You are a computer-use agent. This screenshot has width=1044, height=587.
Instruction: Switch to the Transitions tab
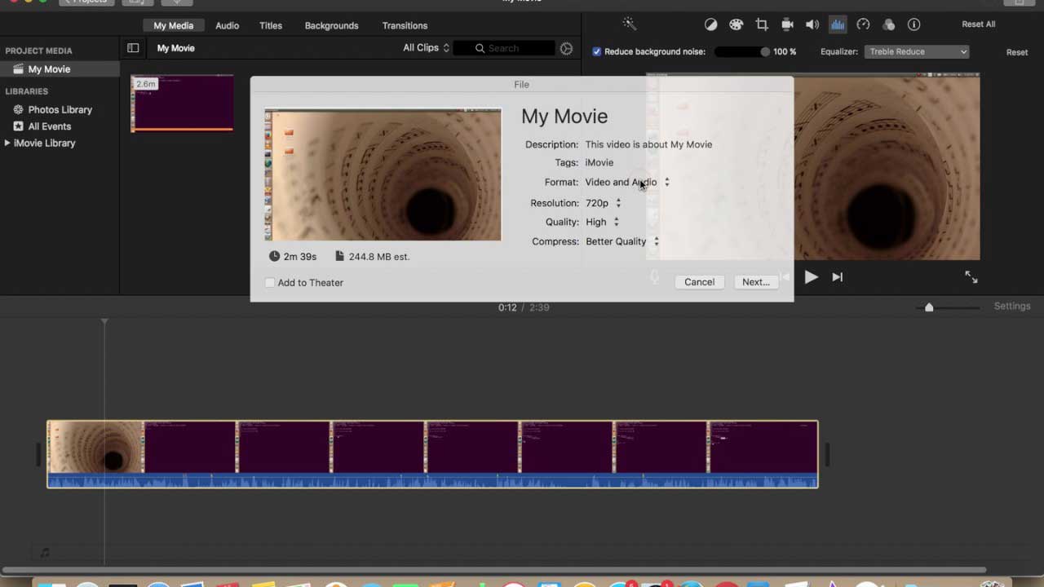point(405,25)
